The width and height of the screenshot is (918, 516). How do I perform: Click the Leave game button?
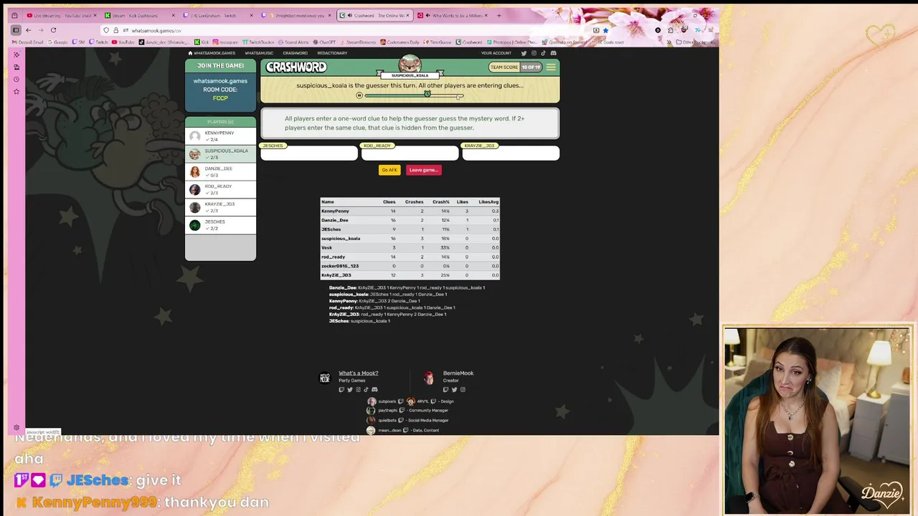423,170
